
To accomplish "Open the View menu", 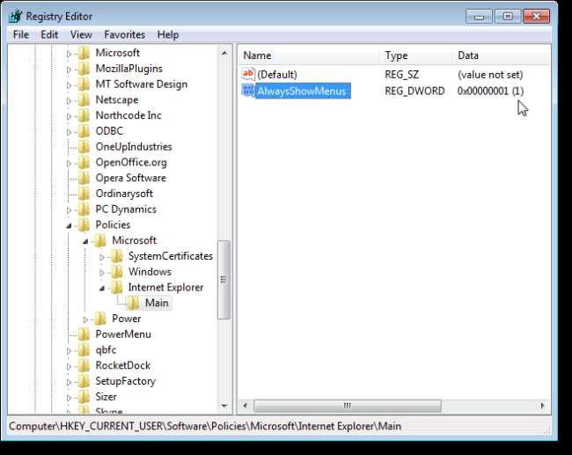I will (81, 34).
